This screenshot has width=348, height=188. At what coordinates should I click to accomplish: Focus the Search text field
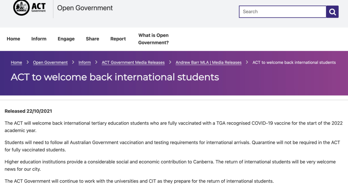[283, 12]
